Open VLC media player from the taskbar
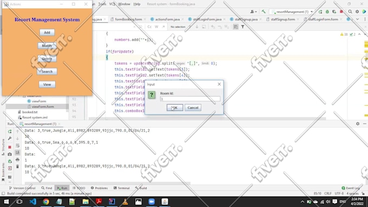Image resolution: width=368 pixels, height=207 pixels. (125, 202)
